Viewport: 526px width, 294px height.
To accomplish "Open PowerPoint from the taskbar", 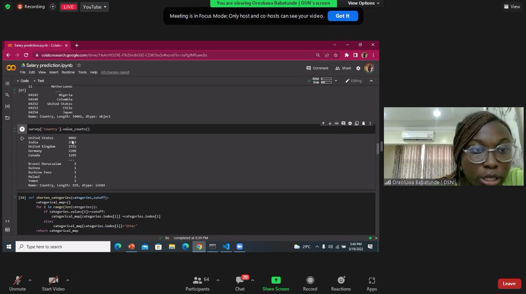I will [x=131, y=247].
